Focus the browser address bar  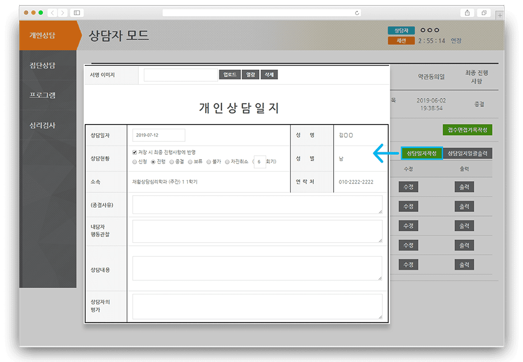[x=262, y=13]
